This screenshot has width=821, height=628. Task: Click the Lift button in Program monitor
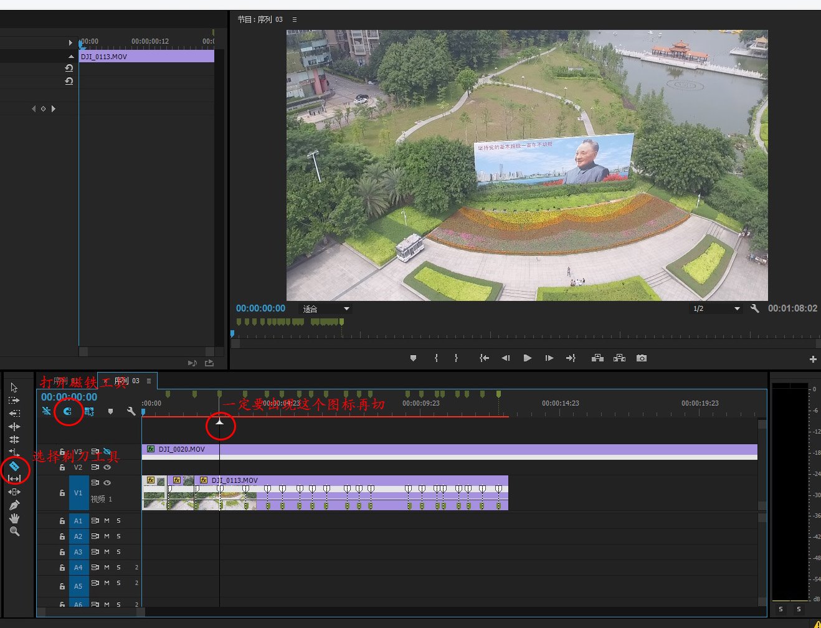(597, 358)
